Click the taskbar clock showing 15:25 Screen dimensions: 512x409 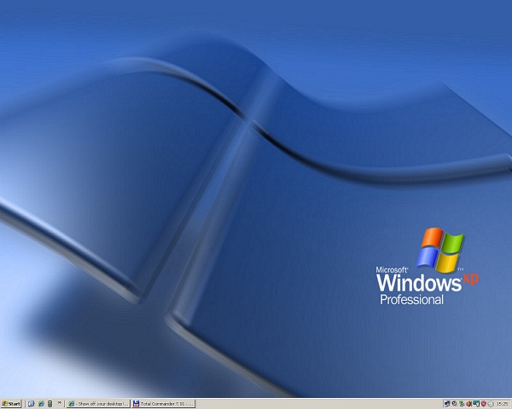click(502, 403)
